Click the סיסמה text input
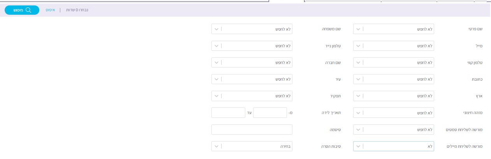 coord(252,129)
